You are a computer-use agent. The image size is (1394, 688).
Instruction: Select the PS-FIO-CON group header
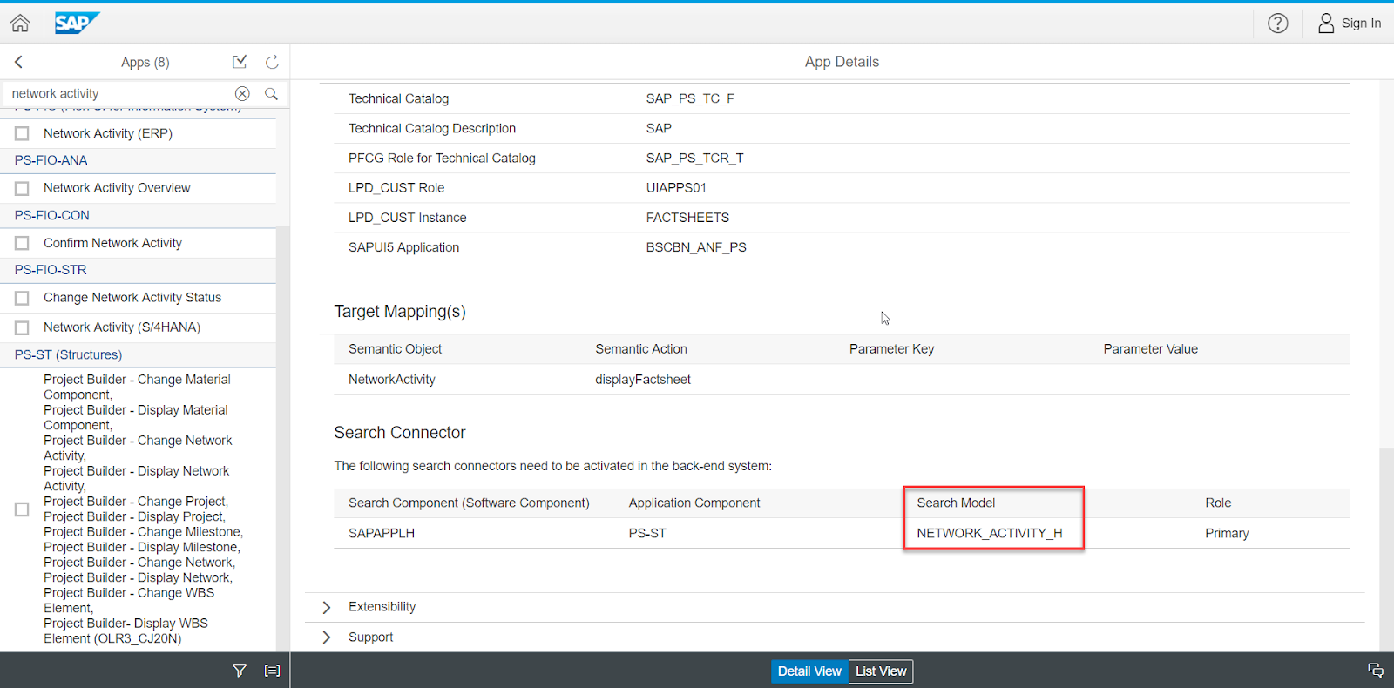click(x=138, y=215)
